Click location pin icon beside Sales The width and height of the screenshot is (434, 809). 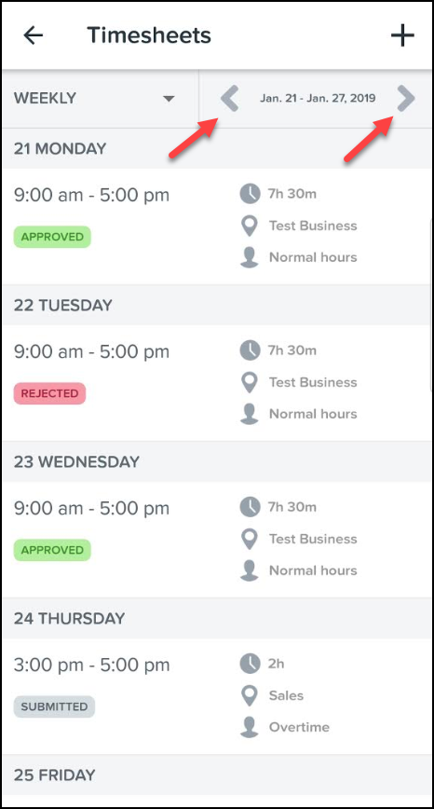coord(250,695)
